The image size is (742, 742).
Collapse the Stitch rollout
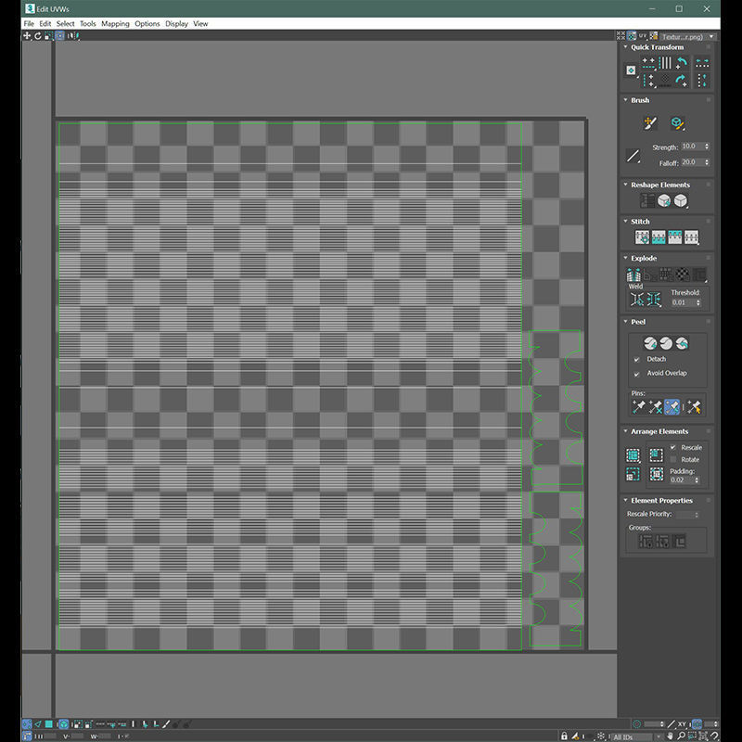tap(625, 221)
